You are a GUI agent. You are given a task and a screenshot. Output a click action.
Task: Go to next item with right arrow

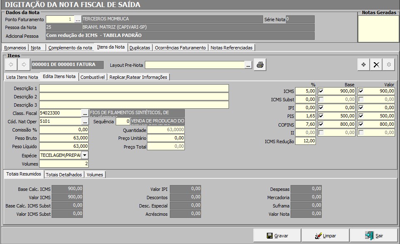24,65
